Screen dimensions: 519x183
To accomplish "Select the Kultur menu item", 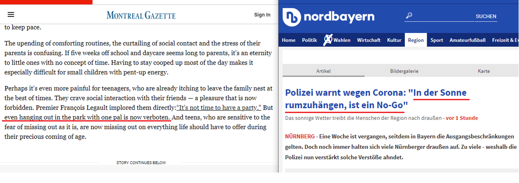I will 394,40.
